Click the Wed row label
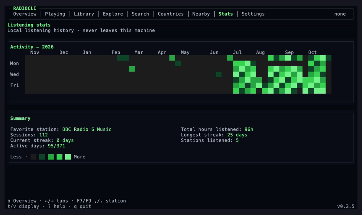Image resolution: width=362 pixels, height=215 pixels. click(x=14, y=74)
